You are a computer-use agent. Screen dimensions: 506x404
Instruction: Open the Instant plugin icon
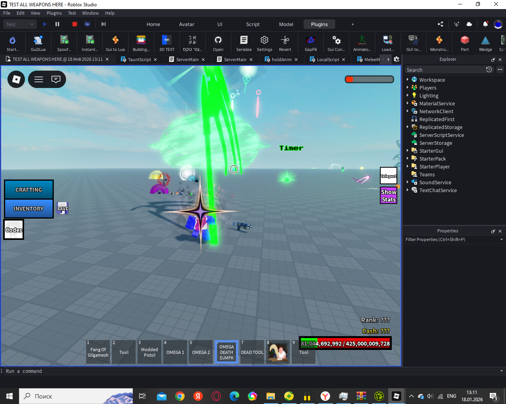tap(90, 43)
